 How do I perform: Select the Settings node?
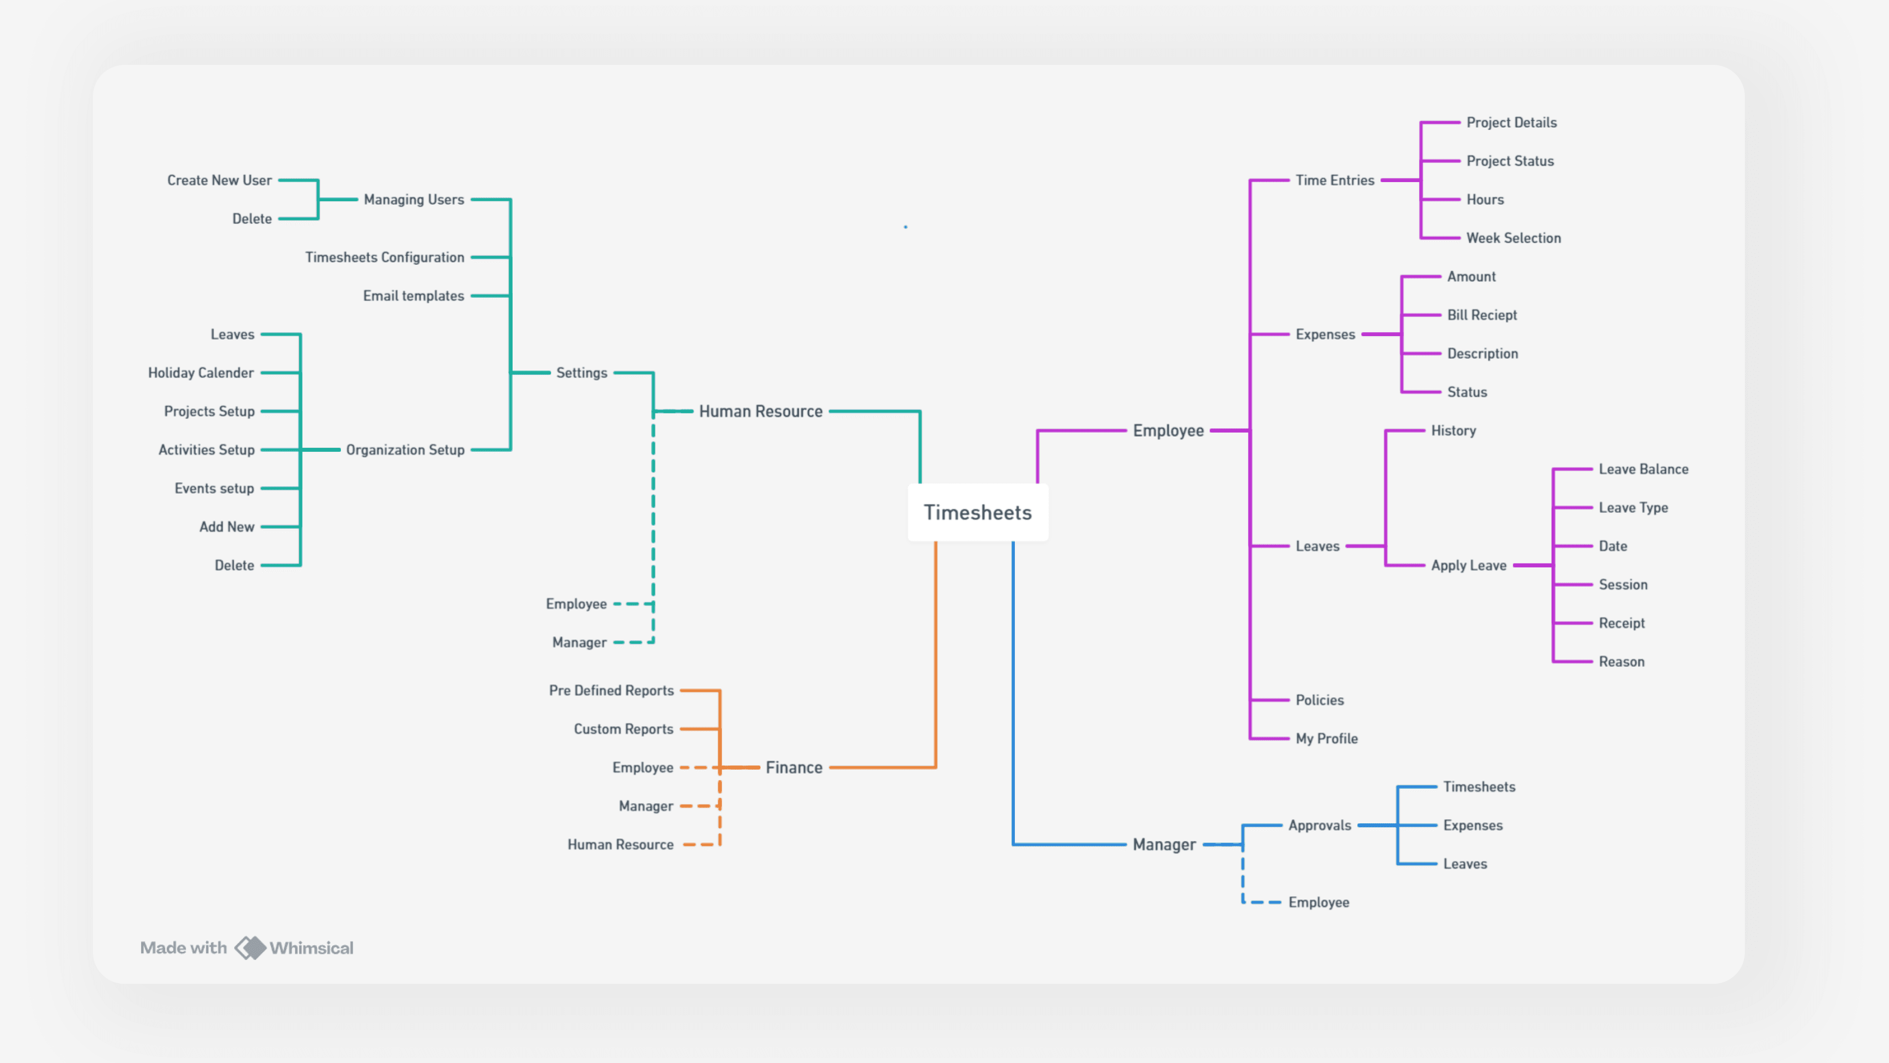[x=581, y=373]
